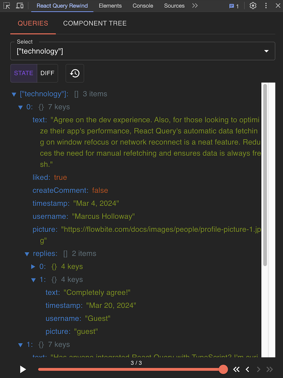Viewport: 283px width, 378px height.
Task: Open the console messages badge
Action: (x=234, y=6)
